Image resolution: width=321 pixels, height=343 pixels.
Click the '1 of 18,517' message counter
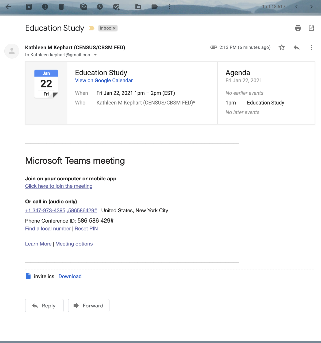[x=274, y=7]
